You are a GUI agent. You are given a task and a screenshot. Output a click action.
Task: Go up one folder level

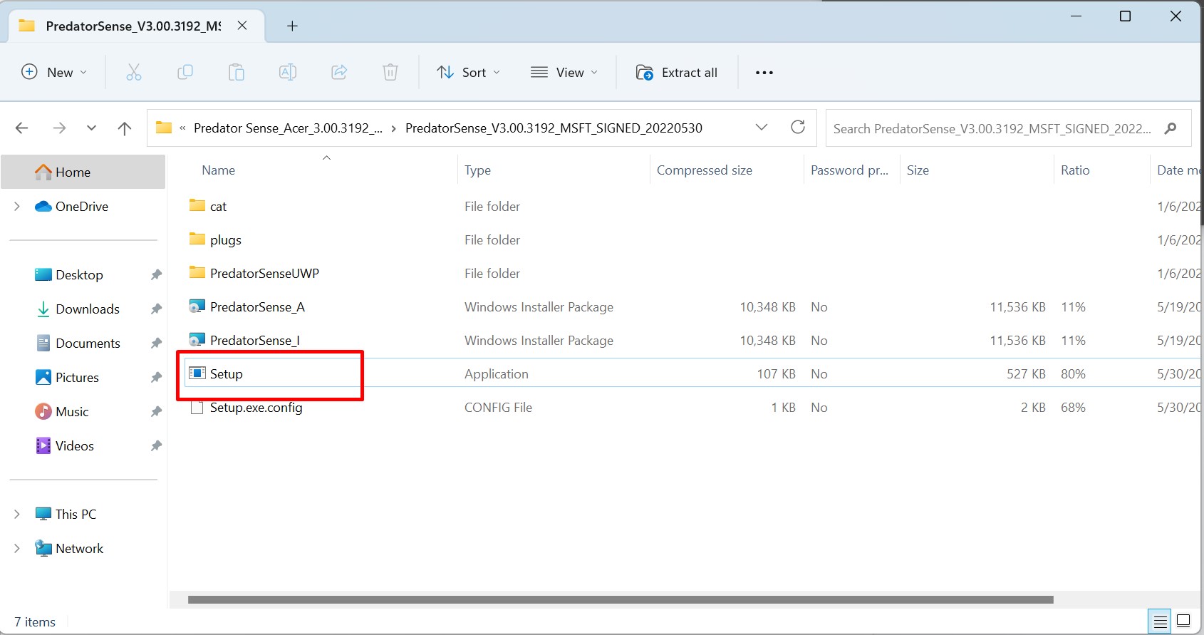pyautogui.click(x=125, y=128)
